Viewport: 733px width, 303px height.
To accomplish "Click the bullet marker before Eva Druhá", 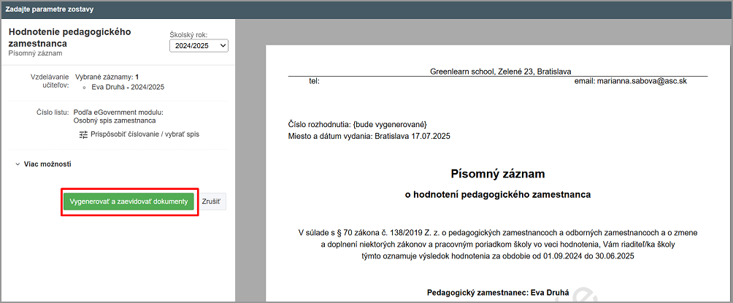I will (x=84, y=87).
